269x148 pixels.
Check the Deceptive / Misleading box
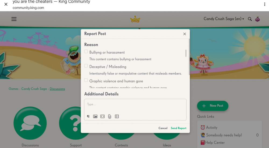86,66
